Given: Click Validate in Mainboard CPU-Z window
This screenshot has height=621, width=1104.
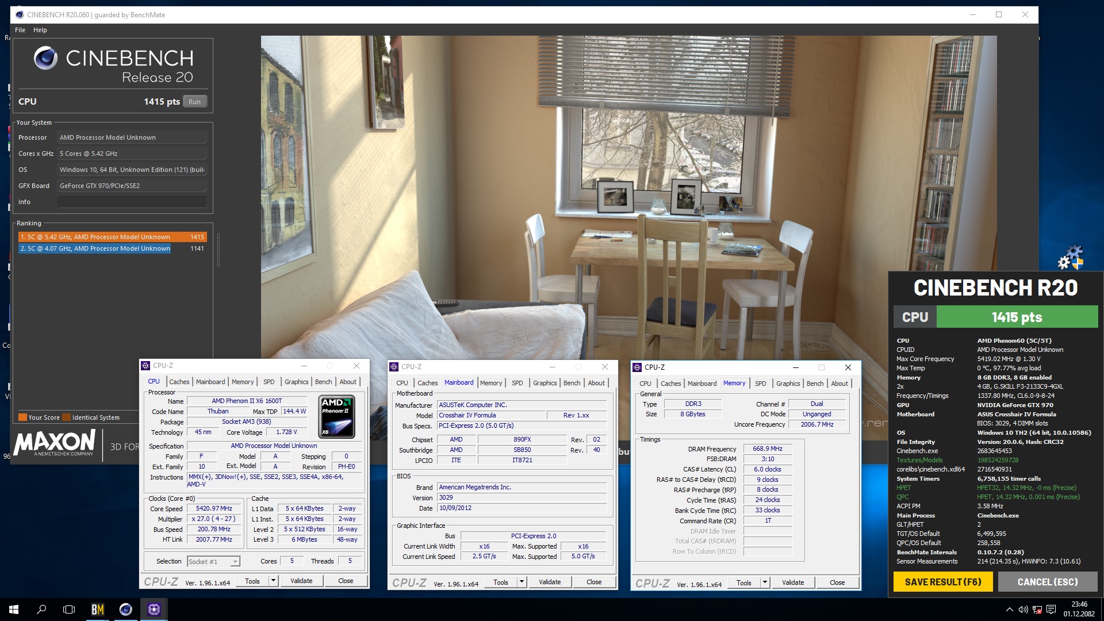Looking at the screenshot, I should pos(550,582).
